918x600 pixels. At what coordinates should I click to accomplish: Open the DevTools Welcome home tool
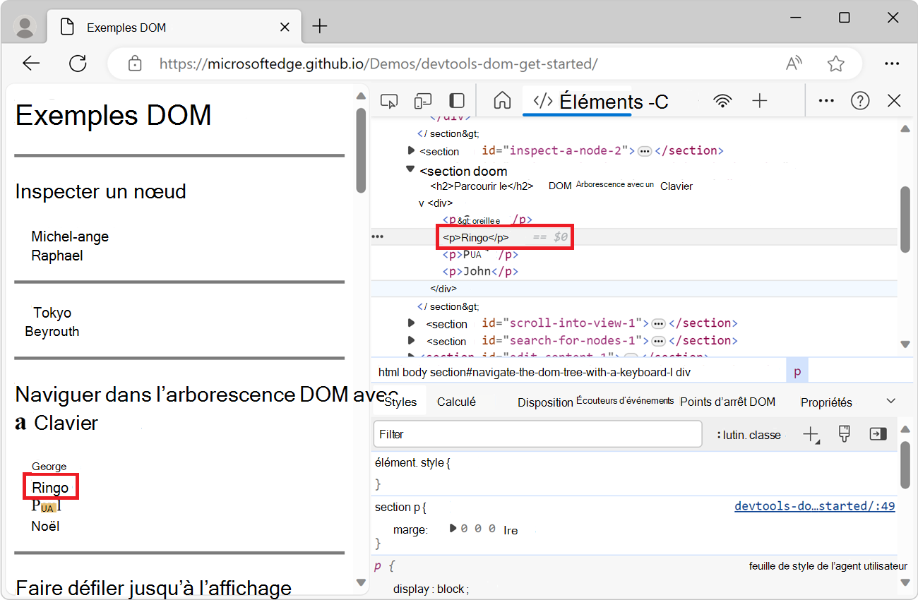point(502,101)
